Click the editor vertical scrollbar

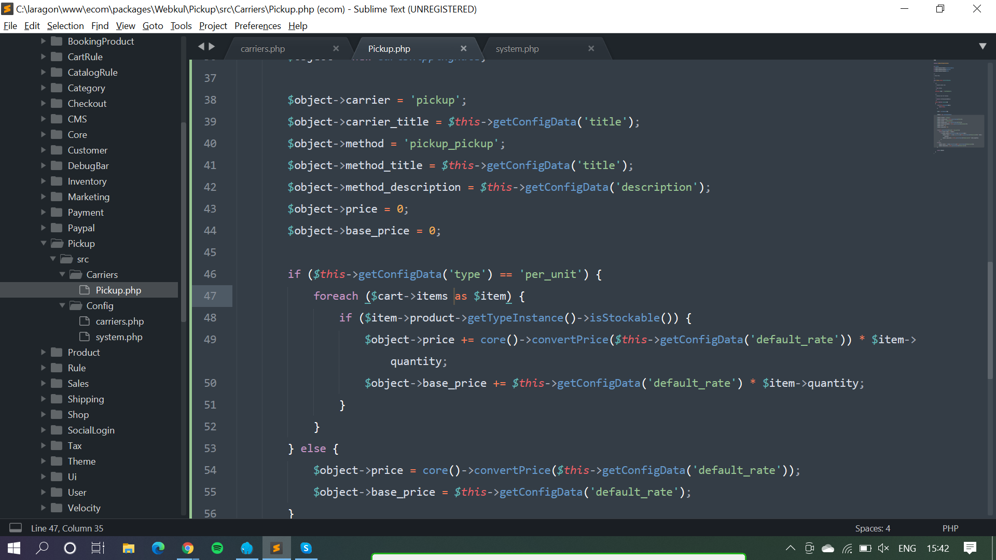coord(990,320)
